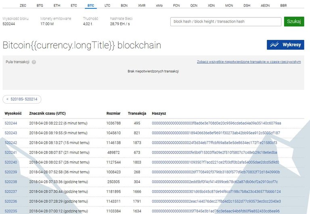Viewport: 310px width, 214px height.
Task: Click the Rozmiar column header
Action: click(113, 113)
